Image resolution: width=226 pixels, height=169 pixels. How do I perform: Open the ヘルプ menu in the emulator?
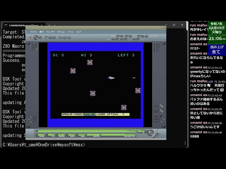[x=78, y=32]
